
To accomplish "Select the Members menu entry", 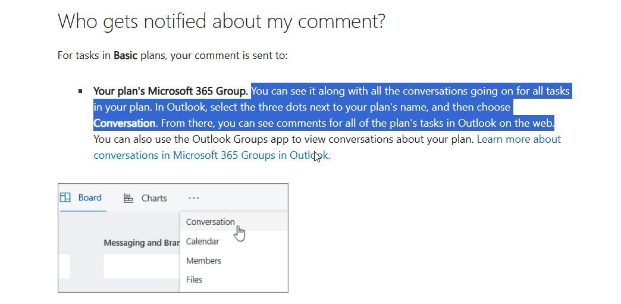I will click(203, 261).
